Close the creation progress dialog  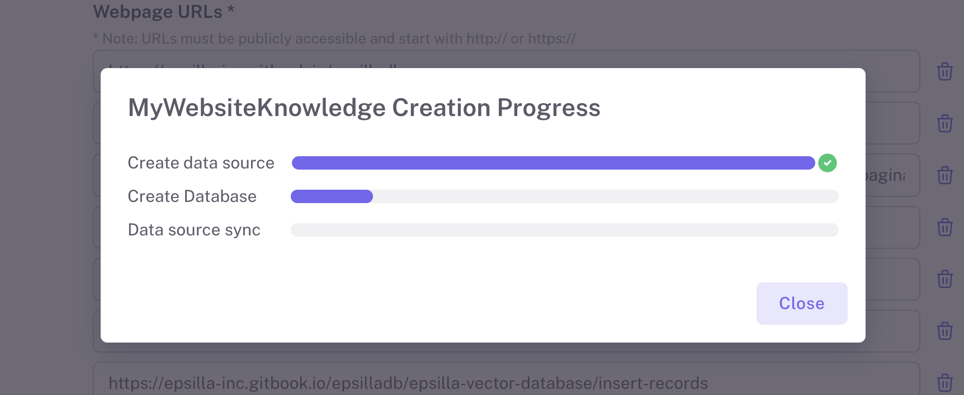(x=801, y=304)
